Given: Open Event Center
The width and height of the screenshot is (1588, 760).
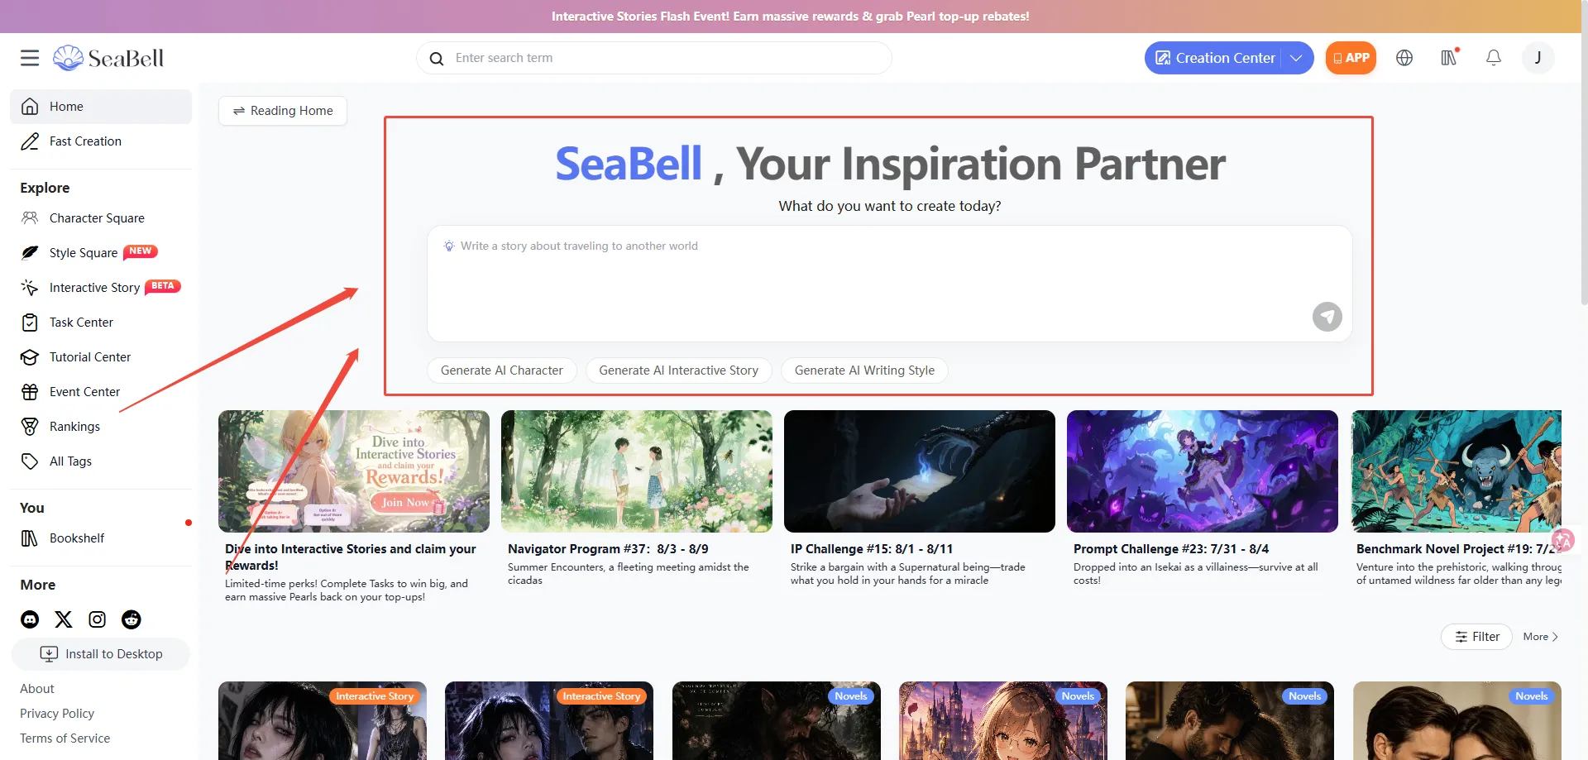Looking at the screenshot, I should [101, 392].
